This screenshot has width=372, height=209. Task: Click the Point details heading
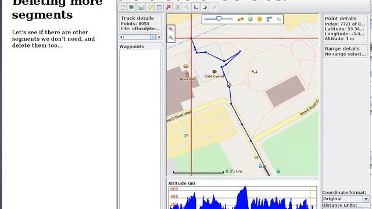341,19
